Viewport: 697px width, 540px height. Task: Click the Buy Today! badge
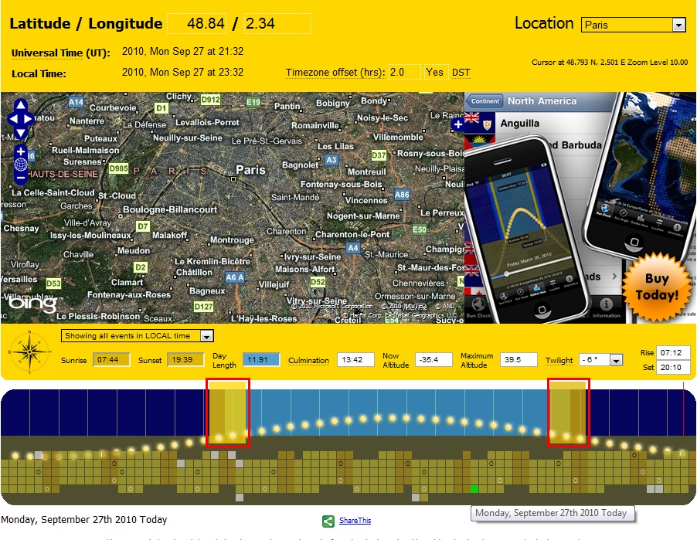[656, 286]
